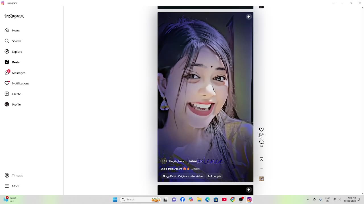Image resolution: width=364 pixels, height=204 pixels.
Task: Launch Microsoft Edge from taskbar
Action: 208,199
